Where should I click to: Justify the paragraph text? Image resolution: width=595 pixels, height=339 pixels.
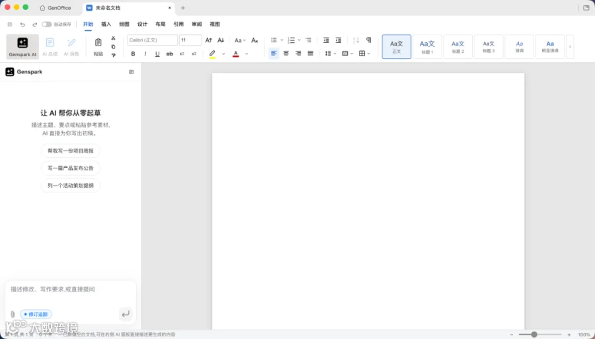(x=311, y=54)
